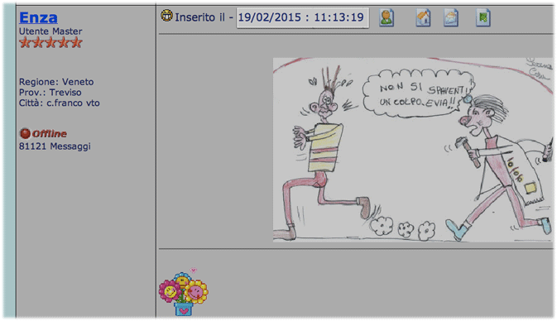Click the Inserito il label
The width and height of the screenshot is (557, 321).
(199, 17)
